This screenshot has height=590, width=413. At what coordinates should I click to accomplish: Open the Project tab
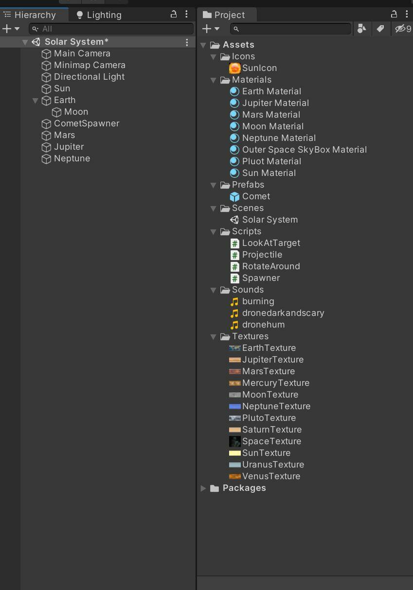point(224,15)
